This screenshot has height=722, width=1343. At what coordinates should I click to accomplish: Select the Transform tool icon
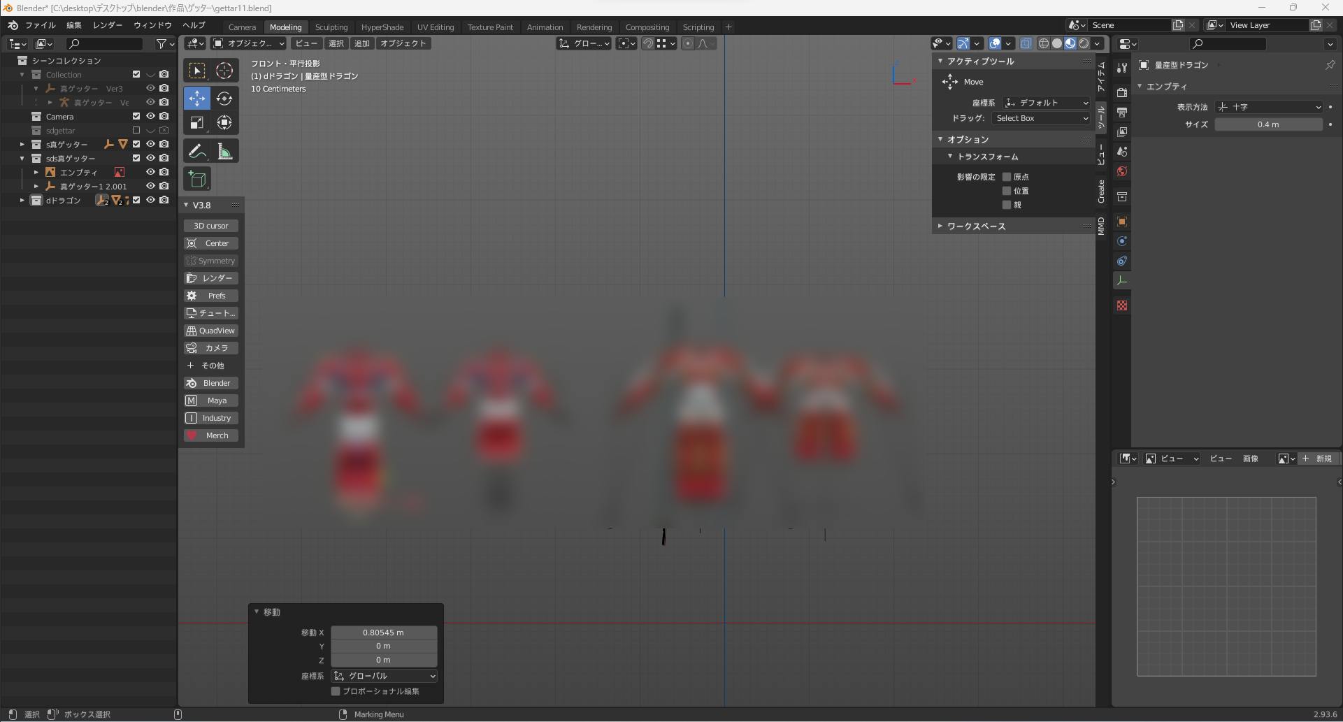point(224,123)
